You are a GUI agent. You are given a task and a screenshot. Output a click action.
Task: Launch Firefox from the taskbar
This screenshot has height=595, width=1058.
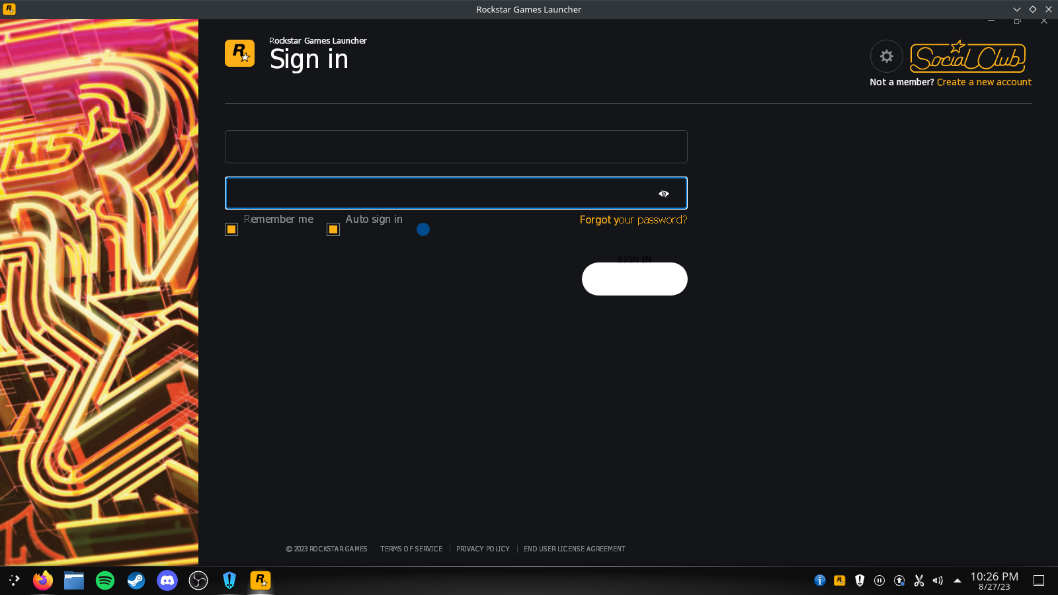coord(43,580)
